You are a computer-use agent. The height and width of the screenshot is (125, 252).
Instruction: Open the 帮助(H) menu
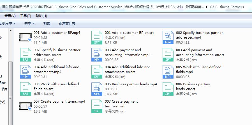pos(41,16)
